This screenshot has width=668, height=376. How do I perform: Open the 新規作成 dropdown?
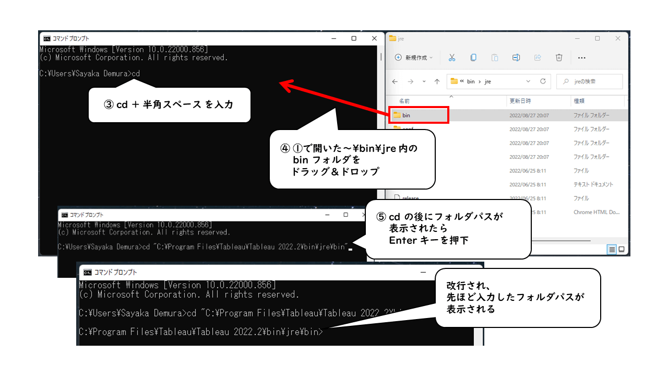click(x=414, y=57)
